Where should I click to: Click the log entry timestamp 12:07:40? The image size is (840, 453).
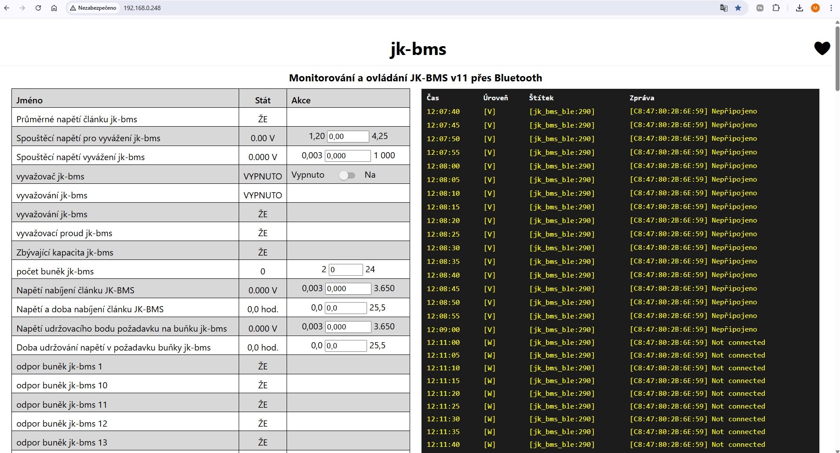pos(443,111)
